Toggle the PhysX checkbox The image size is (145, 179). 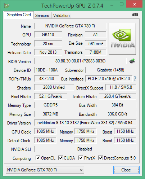[x=81, y=158]
